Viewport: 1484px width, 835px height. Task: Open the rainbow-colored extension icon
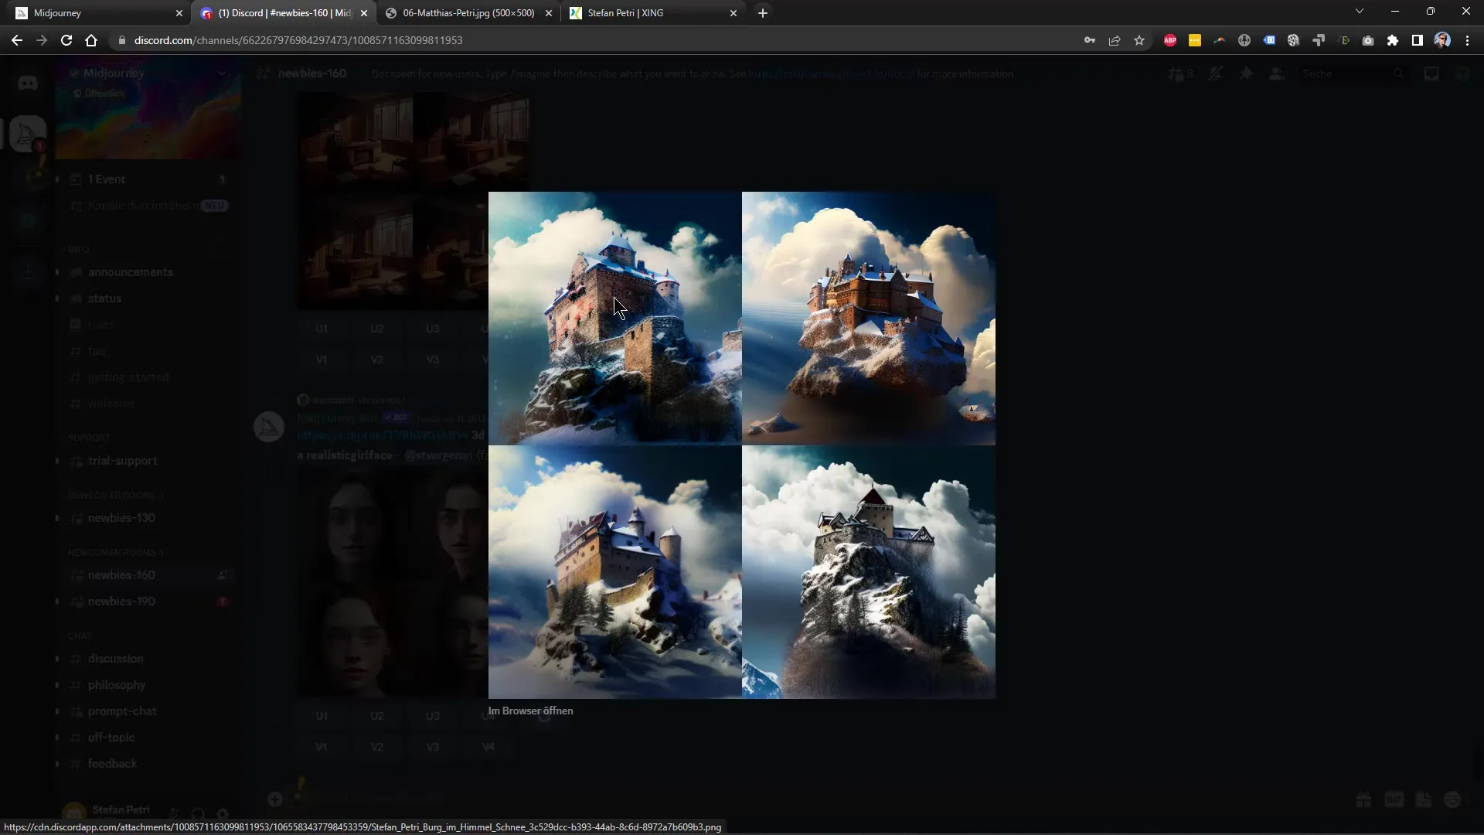[1220, 40]
